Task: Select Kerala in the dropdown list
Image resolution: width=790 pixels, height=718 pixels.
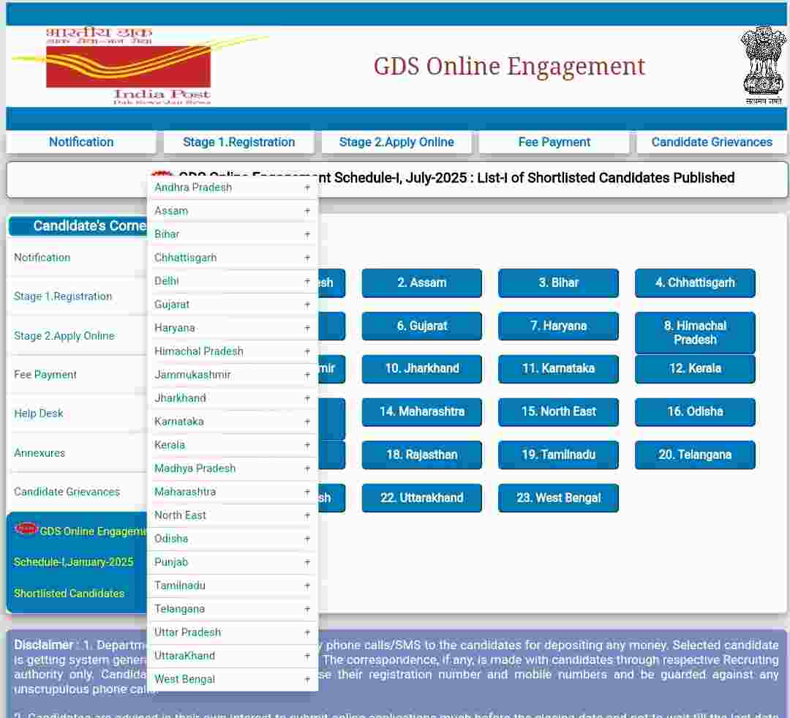Action: 233,445
